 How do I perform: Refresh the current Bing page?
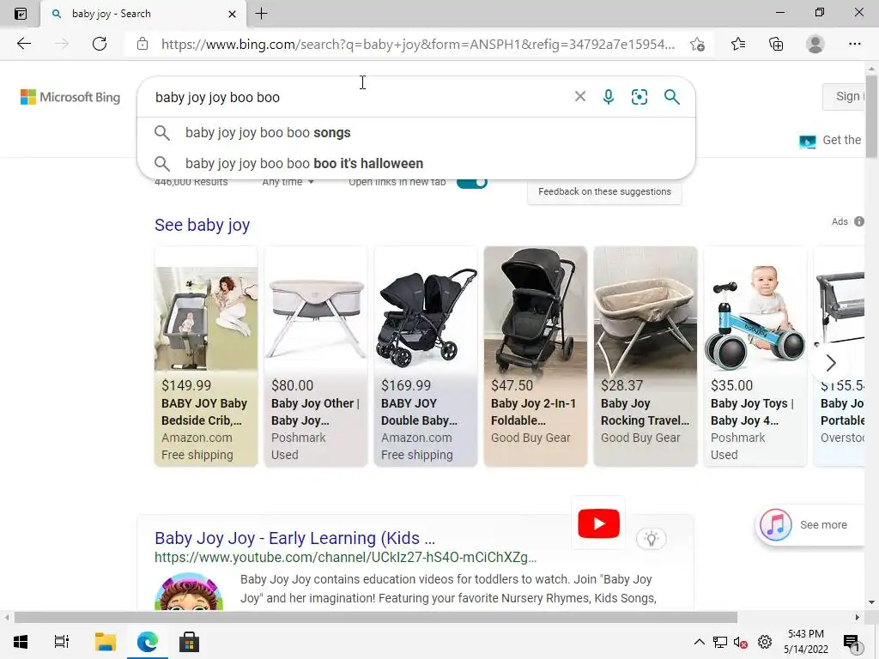coord(100,44)
